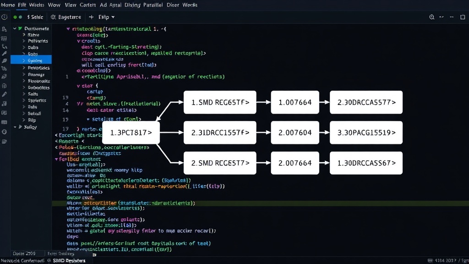Click the plus icon beside Eslip
The image size is (469, 264).
click(x=91, y=17)
